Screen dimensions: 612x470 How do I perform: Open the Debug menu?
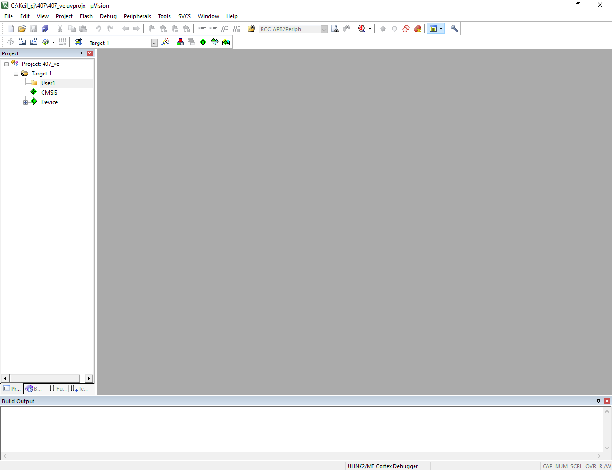(108, 16)
